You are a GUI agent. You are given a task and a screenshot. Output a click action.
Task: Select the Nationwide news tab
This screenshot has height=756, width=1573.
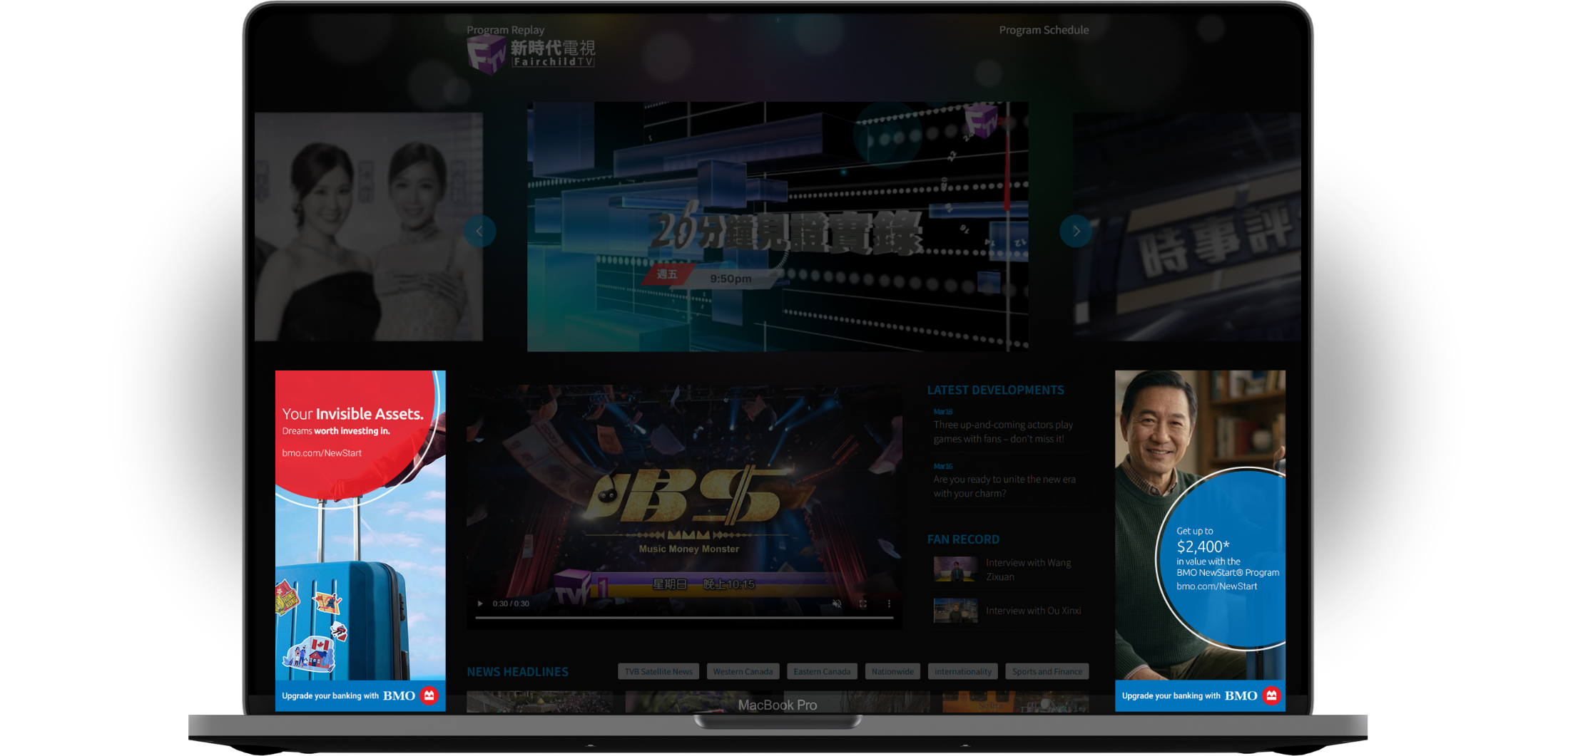click(x=892, y=671)
